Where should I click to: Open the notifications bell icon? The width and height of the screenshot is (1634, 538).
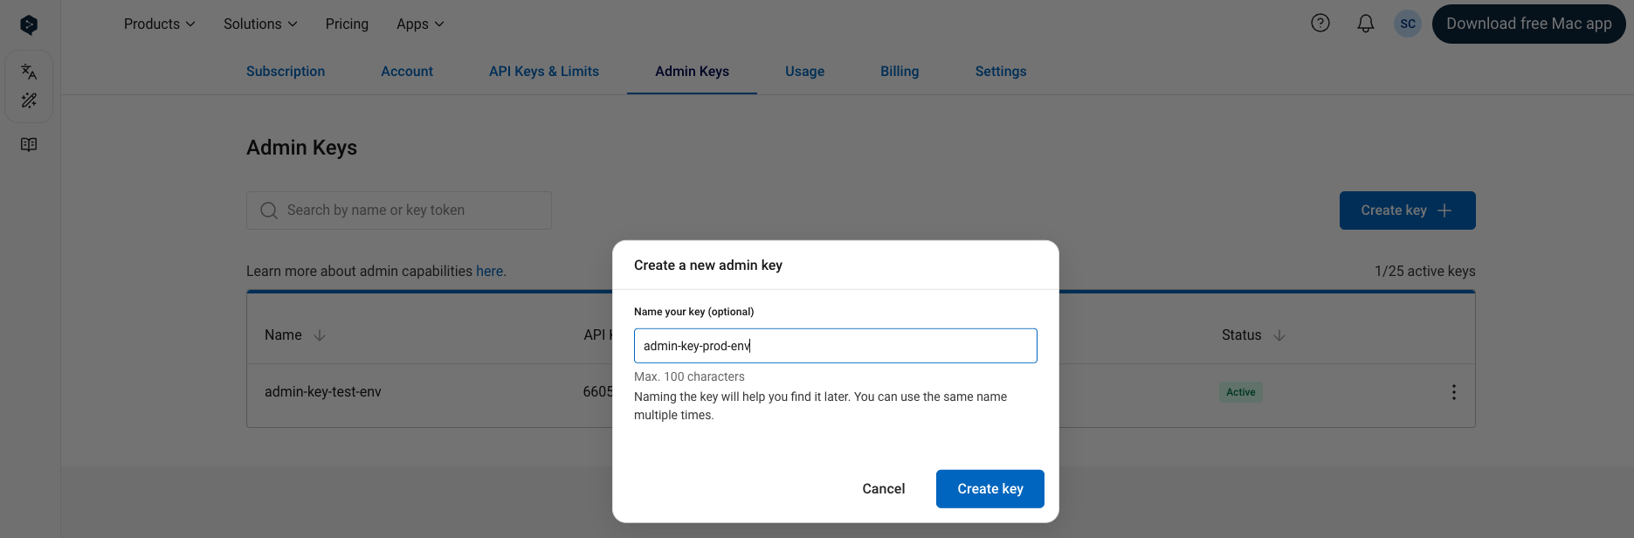(1366, 24)
